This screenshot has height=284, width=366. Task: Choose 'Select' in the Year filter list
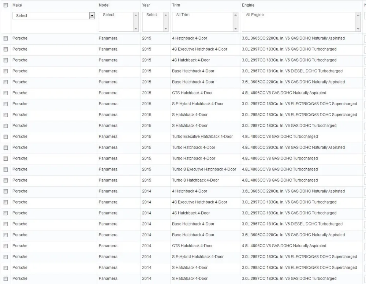pyautogui.click(x=152, y=15)
